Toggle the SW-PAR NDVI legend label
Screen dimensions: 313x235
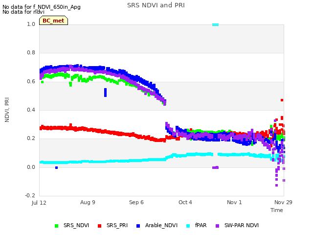coord(242,225)
